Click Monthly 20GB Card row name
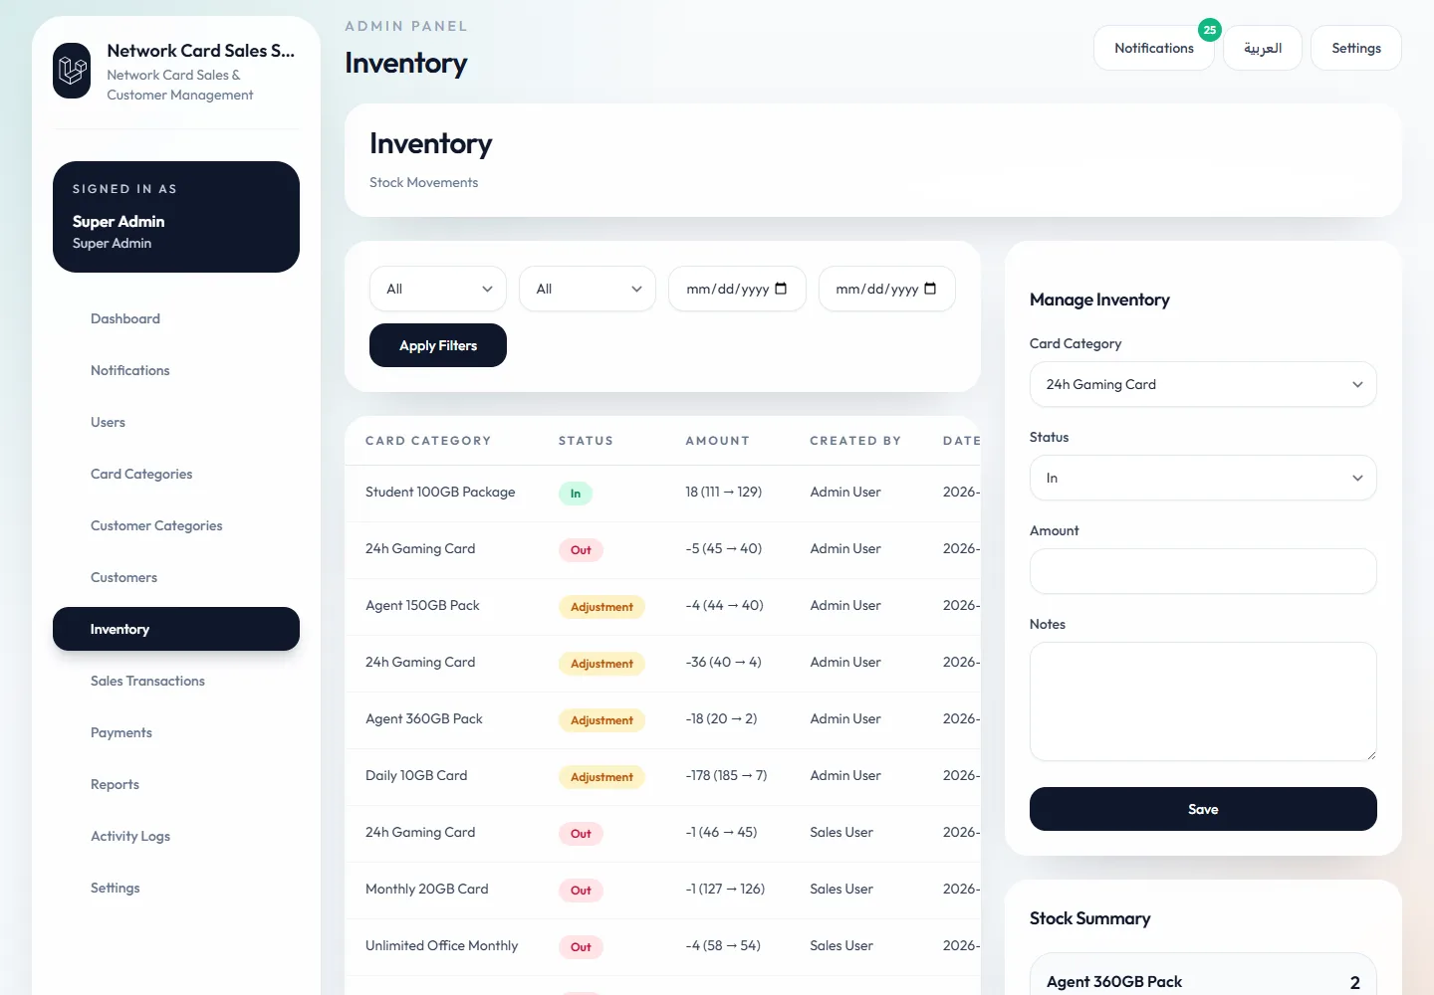Viewport: 1434px width, 995px height. click(427, 889)
